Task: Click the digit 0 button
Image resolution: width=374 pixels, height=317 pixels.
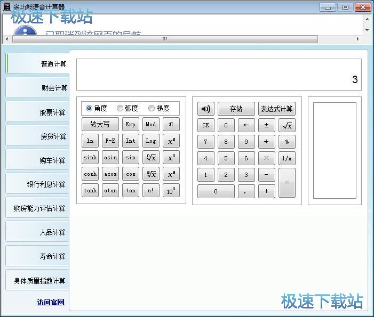Action: click(216, 191)
